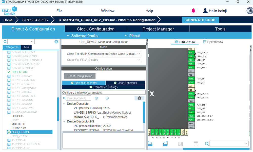Image resolution: width=253 pixels, height=152 pixels.
Task: Select the A->Z sorting tab
Action: pyautogui.click(x=26, y=47)
